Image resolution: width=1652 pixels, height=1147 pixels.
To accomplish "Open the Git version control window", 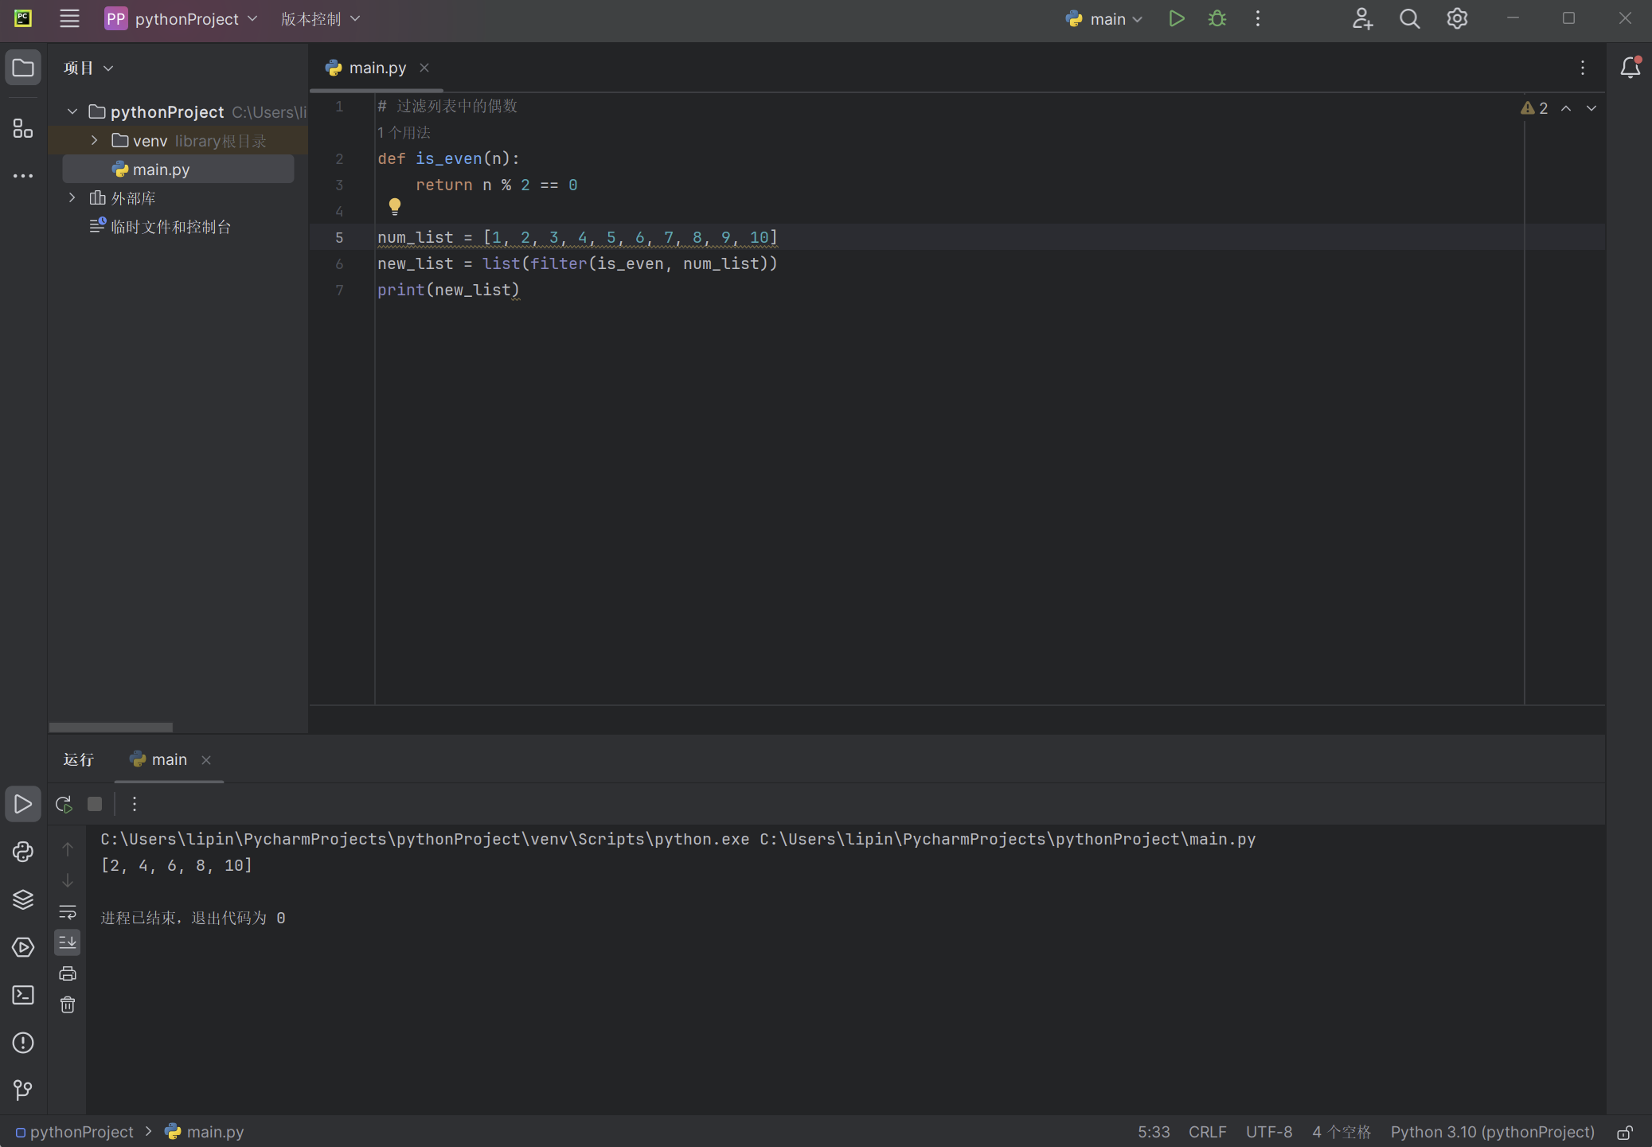I will (x=23, y=1090).
